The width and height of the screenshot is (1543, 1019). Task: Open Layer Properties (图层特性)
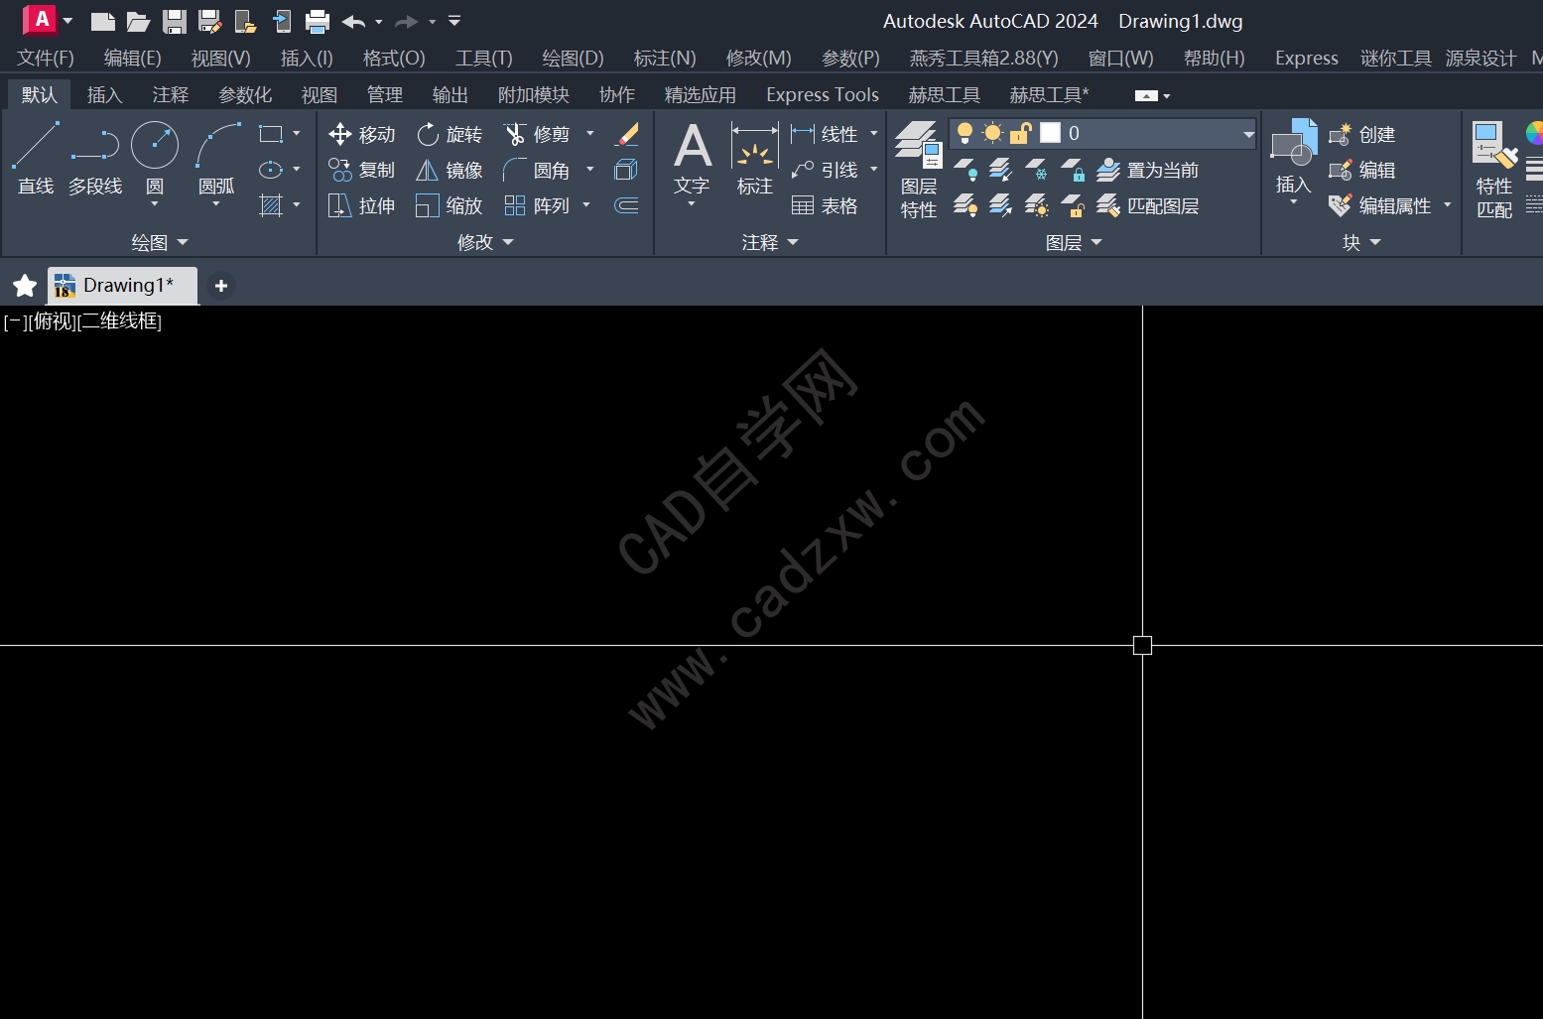click(918, 170)
